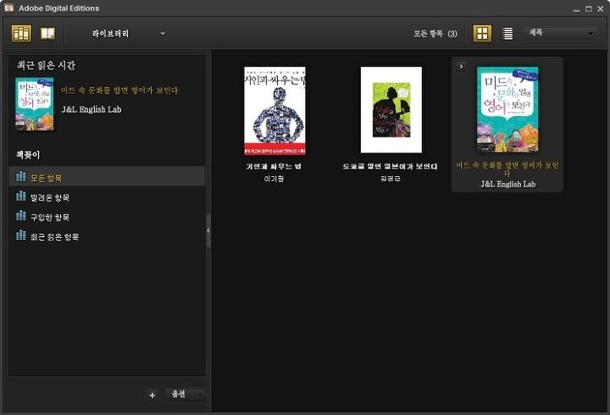Select 빌려온 항목 bookshelf
This screenshot has width=610, height=415.
tap(107, 197)
